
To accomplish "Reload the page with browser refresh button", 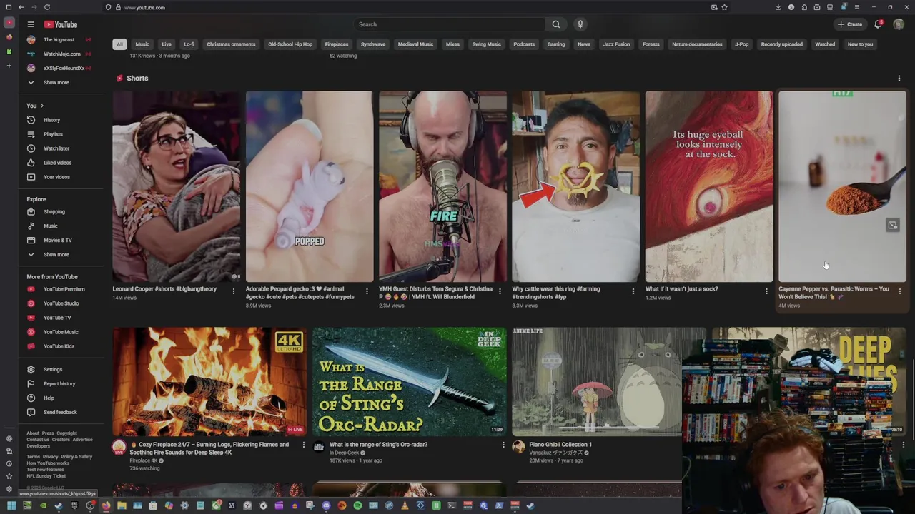I will pyautogui.click(x=47, y=7).
